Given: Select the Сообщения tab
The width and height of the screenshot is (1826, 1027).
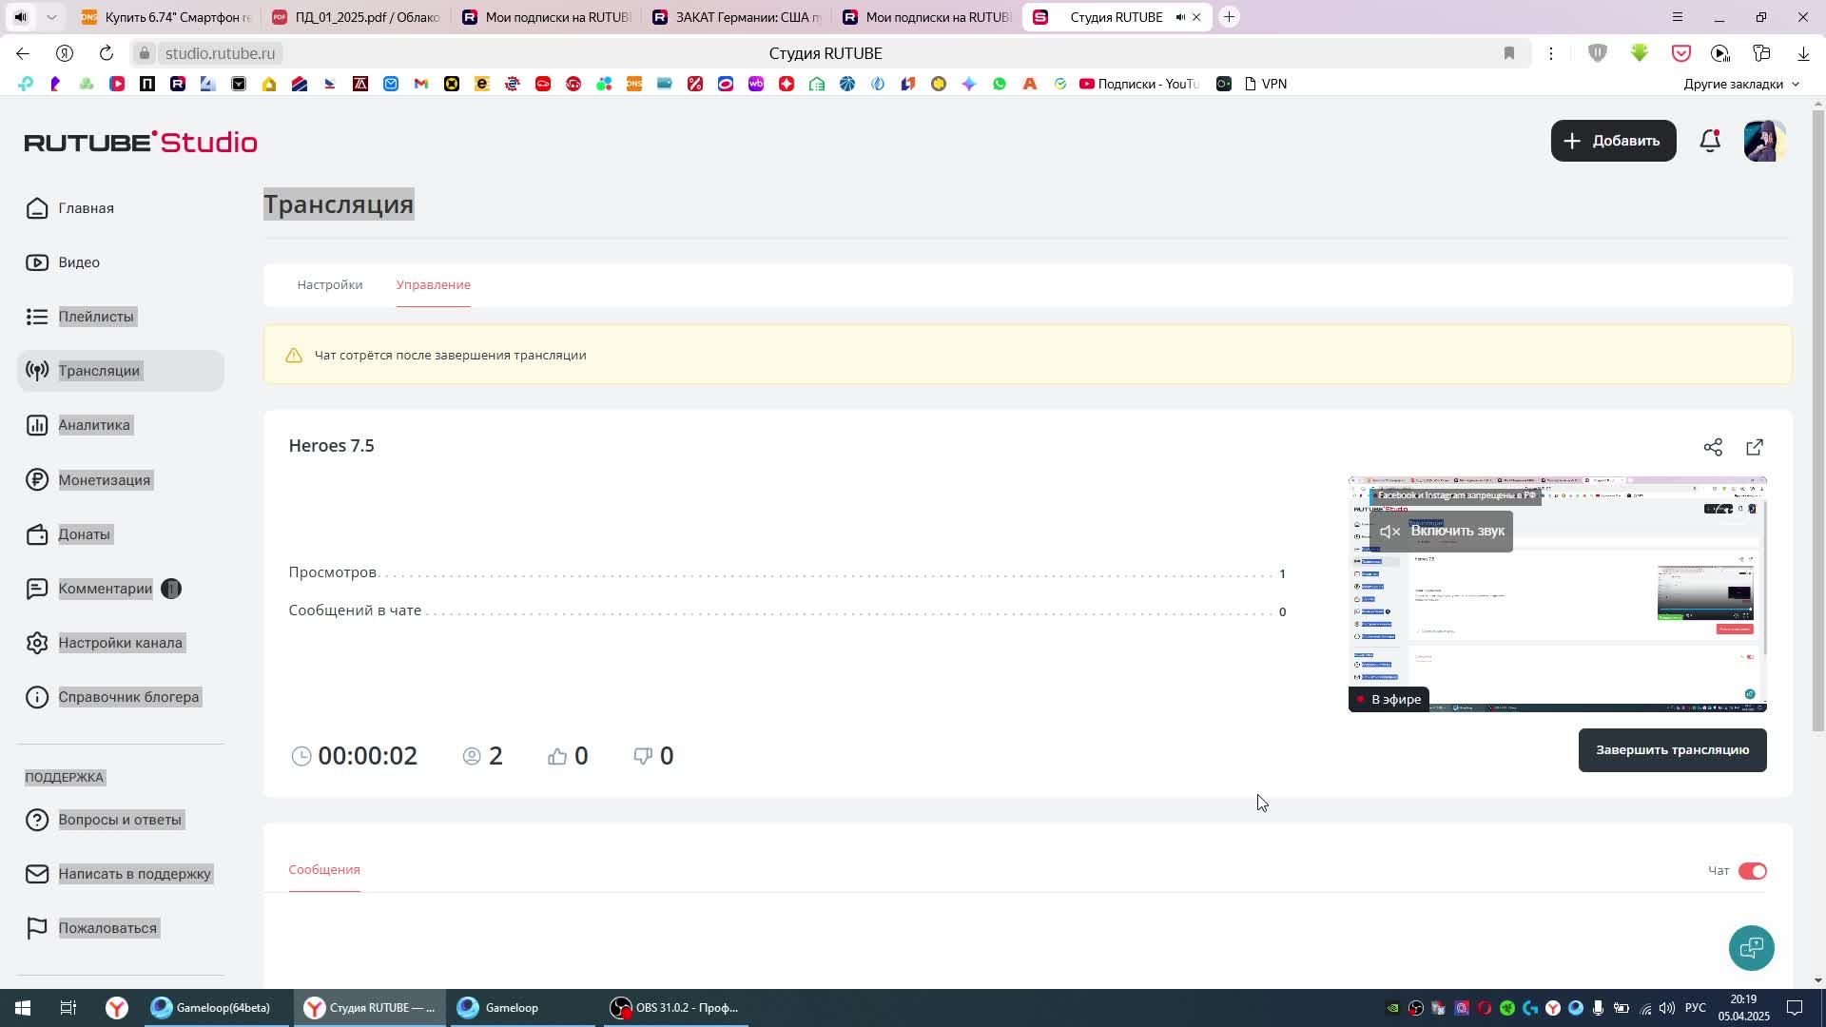Looking at the screenshot, I should (x=324, y=870).
